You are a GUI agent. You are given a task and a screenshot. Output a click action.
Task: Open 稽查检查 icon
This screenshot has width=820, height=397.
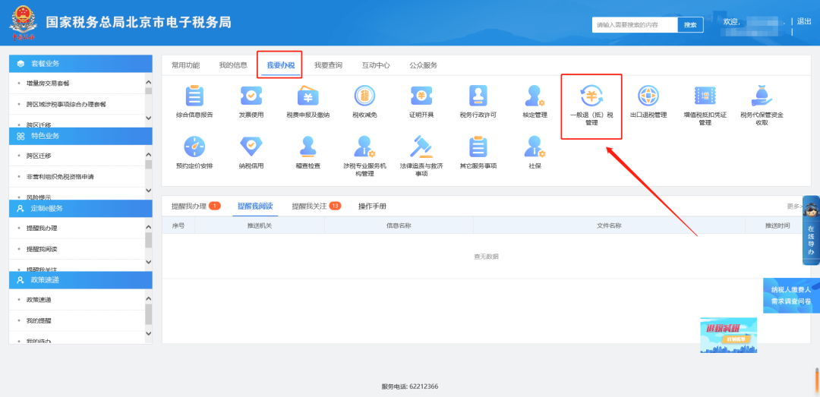(x=308, y=147)
